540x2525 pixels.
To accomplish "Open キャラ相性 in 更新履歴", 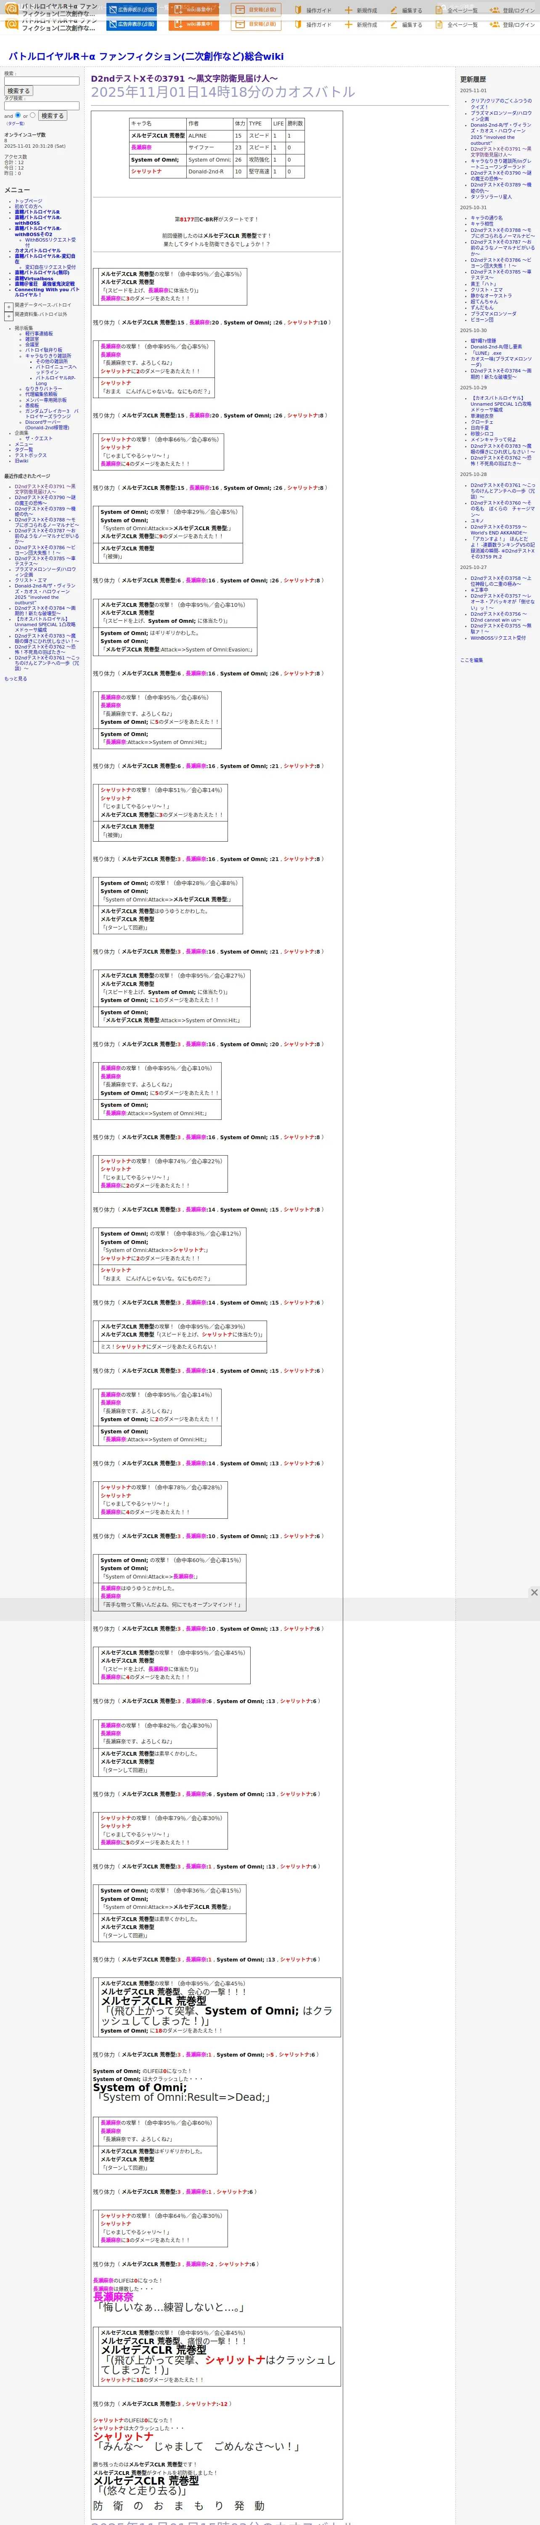I will pyautogui.click(x=482, y=223).
